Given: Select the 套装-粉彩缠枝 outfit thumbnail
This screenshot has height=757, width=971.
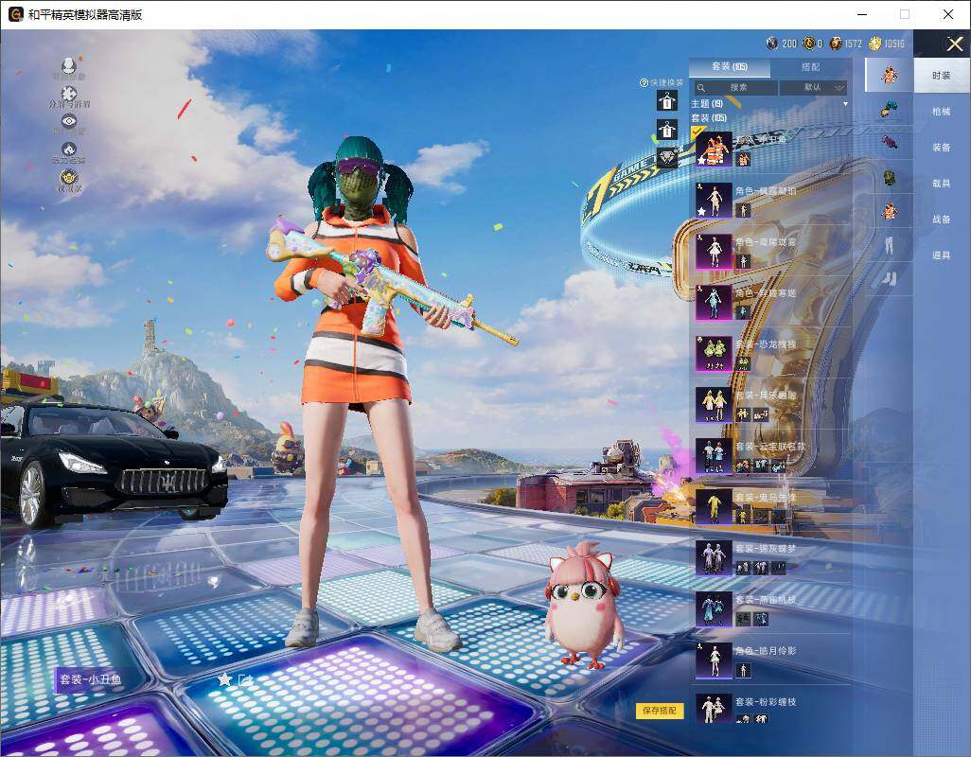Looking at the screenshot, I should pyautogui.click(x=714, y=710).
